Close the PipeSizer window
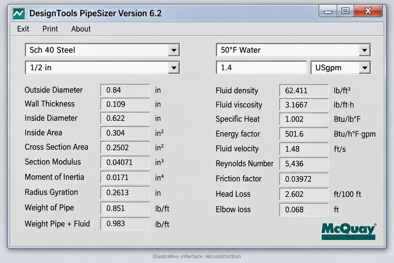394x263 pixels. (368, 11)
